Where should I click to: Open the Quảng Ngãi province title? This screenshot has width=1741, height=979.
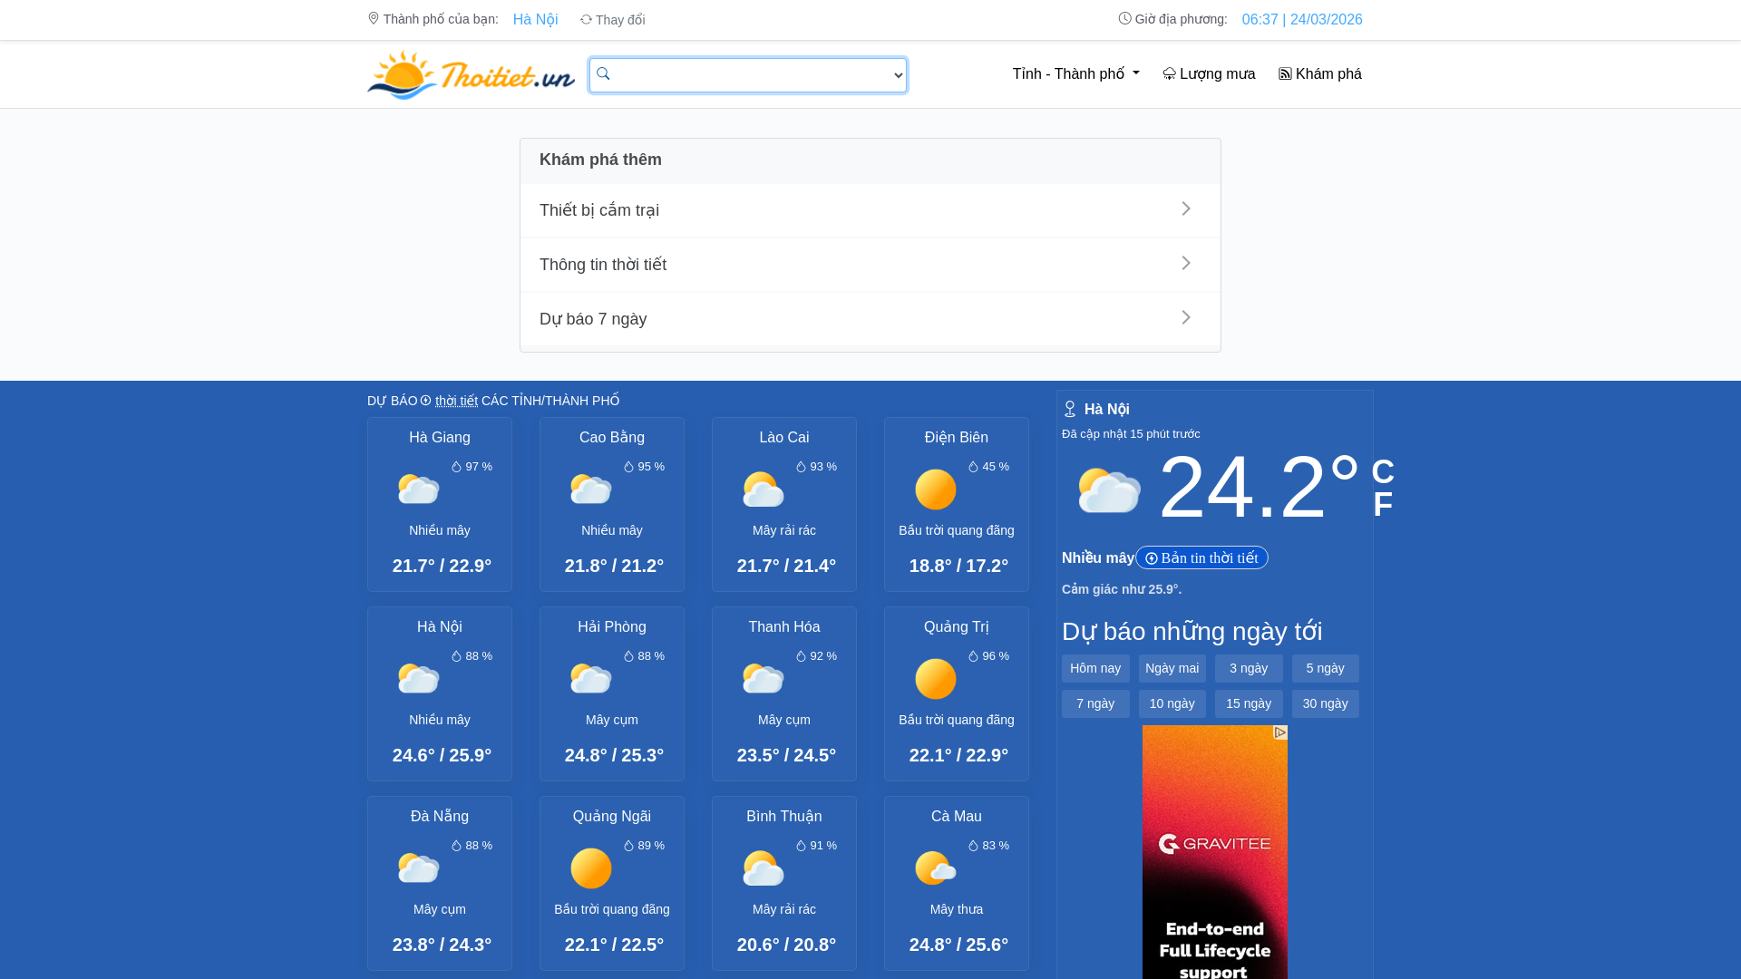[611, 817]
